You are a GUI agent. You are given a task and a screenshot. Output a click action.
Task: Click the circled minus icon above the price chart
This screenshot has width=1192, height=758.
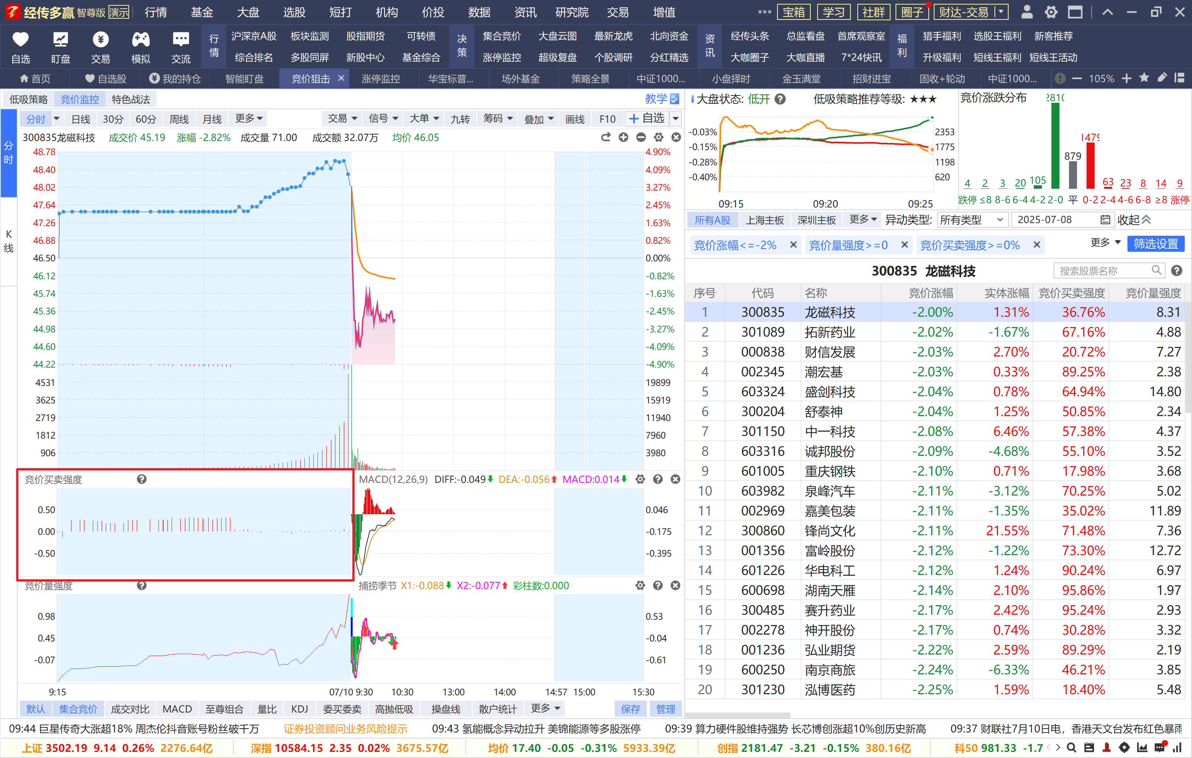641,137
